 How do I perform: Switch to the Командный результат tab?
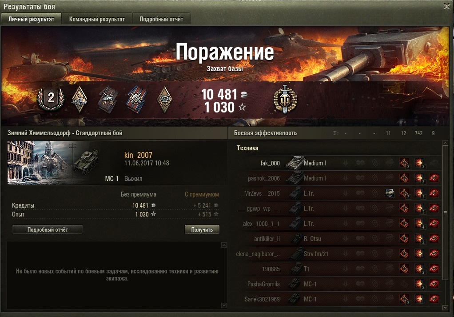coord(97,19)
